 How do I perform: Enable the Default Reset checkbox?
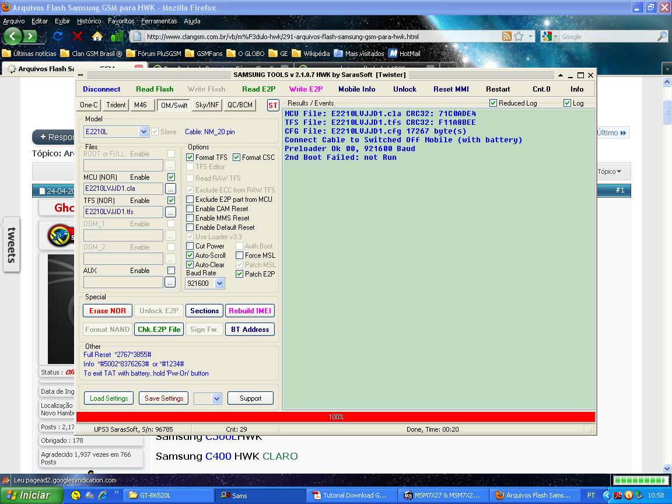pyautogui.click(x=190, y=228)
